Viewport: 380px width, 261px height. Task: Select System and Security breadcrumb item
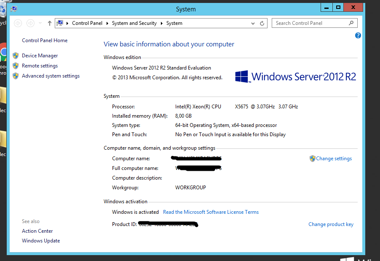[134, 23]
